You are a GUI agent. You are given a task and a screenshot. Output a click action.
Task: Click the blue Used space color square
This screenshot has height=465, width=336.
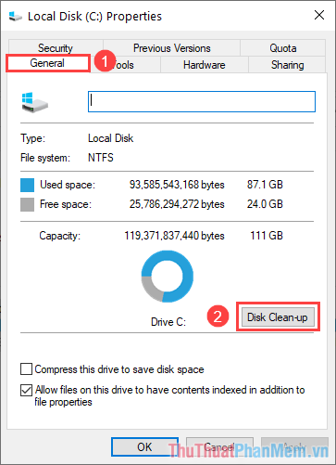point(27,185)
